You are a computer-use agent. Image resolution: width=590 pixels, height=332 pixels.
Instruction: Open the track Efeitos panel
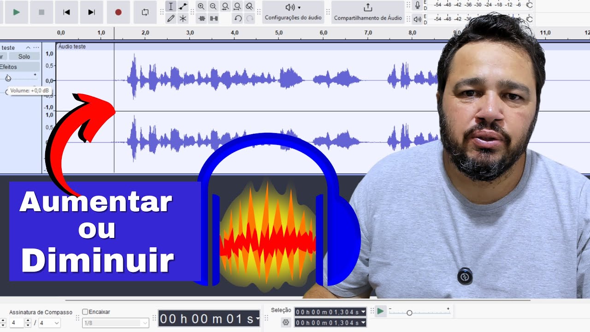coord(20,67)
